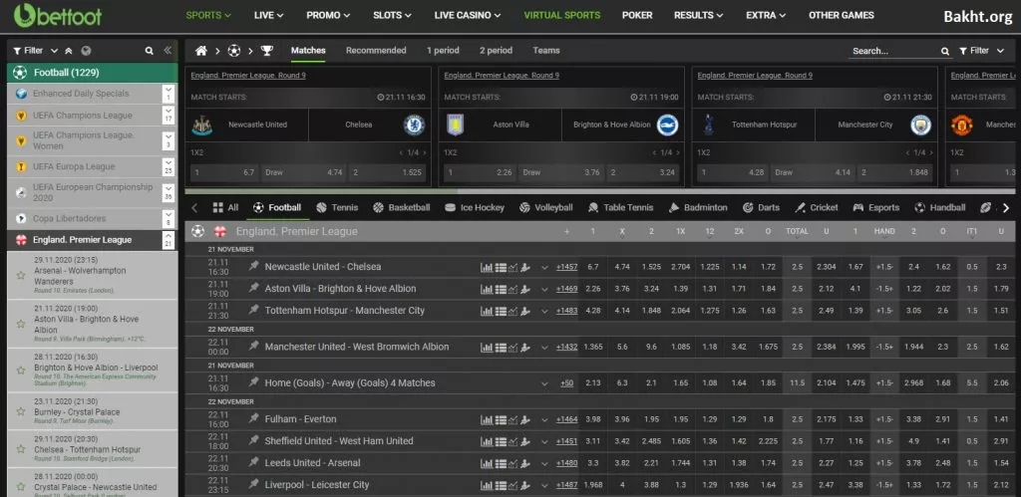Collapse the left sidebar with double-arrow icon
Image resolution: width=1021 pixels, height=497 pixels.
point(168,51)
